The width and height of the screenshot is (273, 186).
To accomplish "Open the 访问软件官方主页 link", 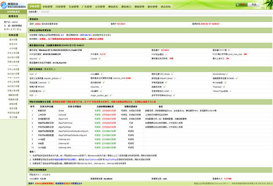I will pos(101,35).
